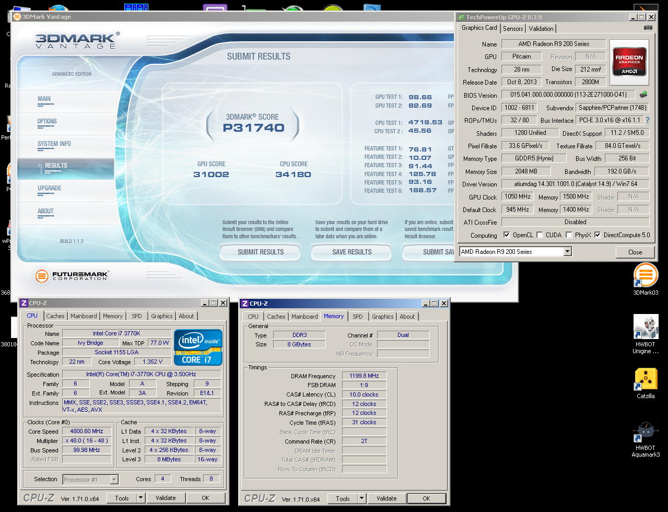This screenshot has width=668, height=512.
Task: Open the SPD tab in right CPU-Z
Action: pyautogui.click(x=358, y=317)
